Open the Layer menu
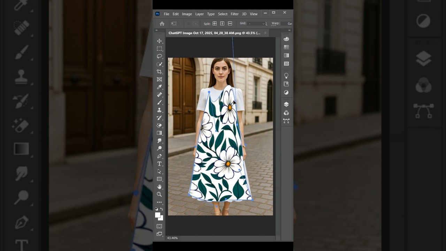Screen dimensions: 446x251 pyautogui.click(x=200, y=14)
